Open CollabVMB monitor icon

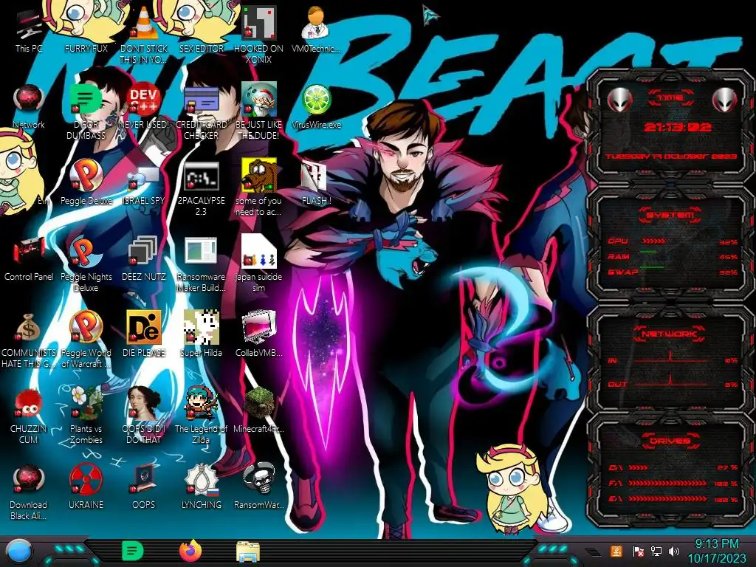pos(259,328)
